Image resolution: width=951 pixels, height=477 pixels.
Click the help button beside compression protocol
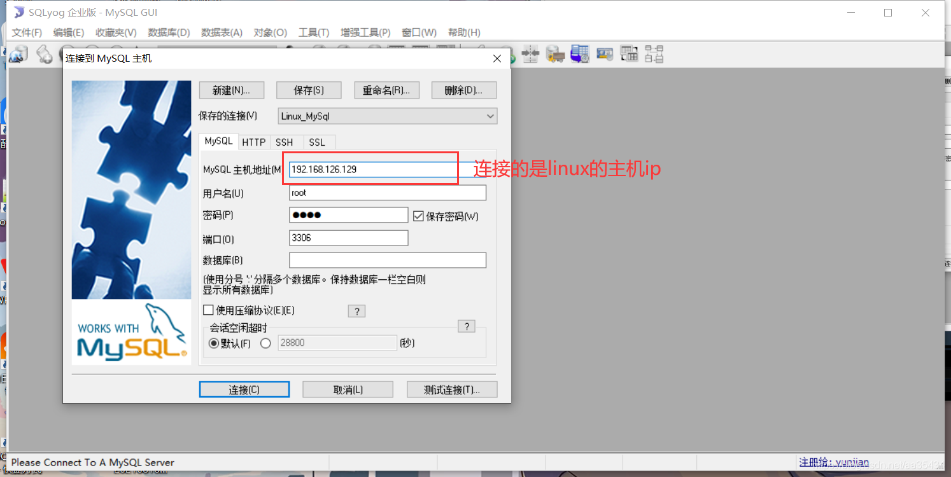pyautogui.click(x=356, y=311)
